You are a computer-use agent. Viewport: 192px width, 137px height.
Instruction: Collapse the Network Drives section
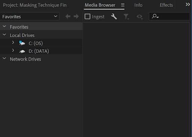pyautogui.click(x=4, y=58)
